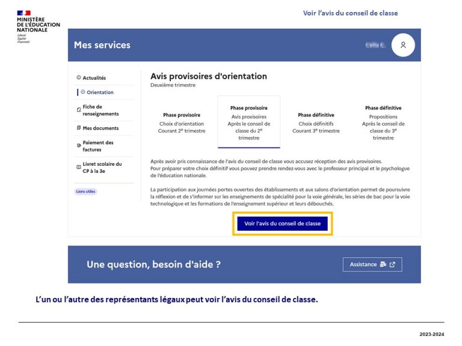This screenshot has height=346, width=462.
Task: Click the Actualités clock icon
Action: (78, 78)
